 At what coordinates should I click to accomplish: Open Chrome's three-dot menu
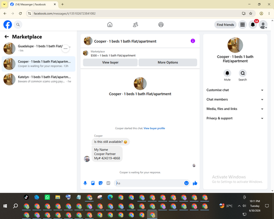[x=269, y=14]
